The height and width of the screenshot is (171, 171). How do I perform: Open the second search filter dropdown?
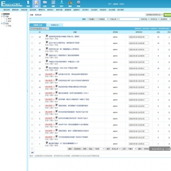(103, 19)
